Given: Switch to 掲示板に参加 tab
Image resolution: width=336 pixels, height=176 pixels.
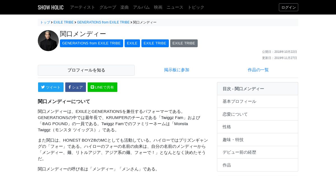Looking at the screenshot, I should tap(177, 70).
